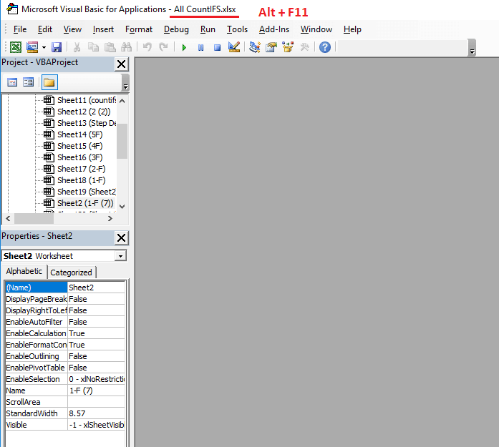
Task: Open the Add-Ins menu
Action: (x=274, y=29)
